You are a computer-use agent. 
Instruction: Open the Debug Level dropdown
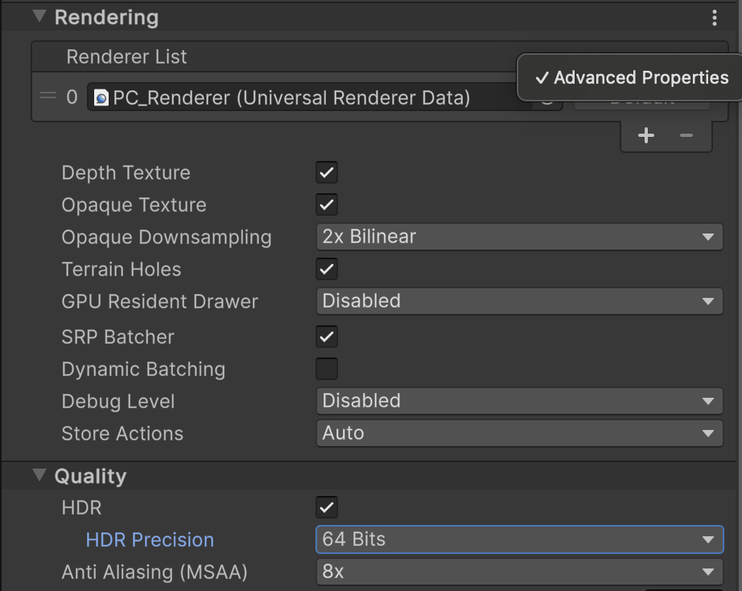(519, 401)
